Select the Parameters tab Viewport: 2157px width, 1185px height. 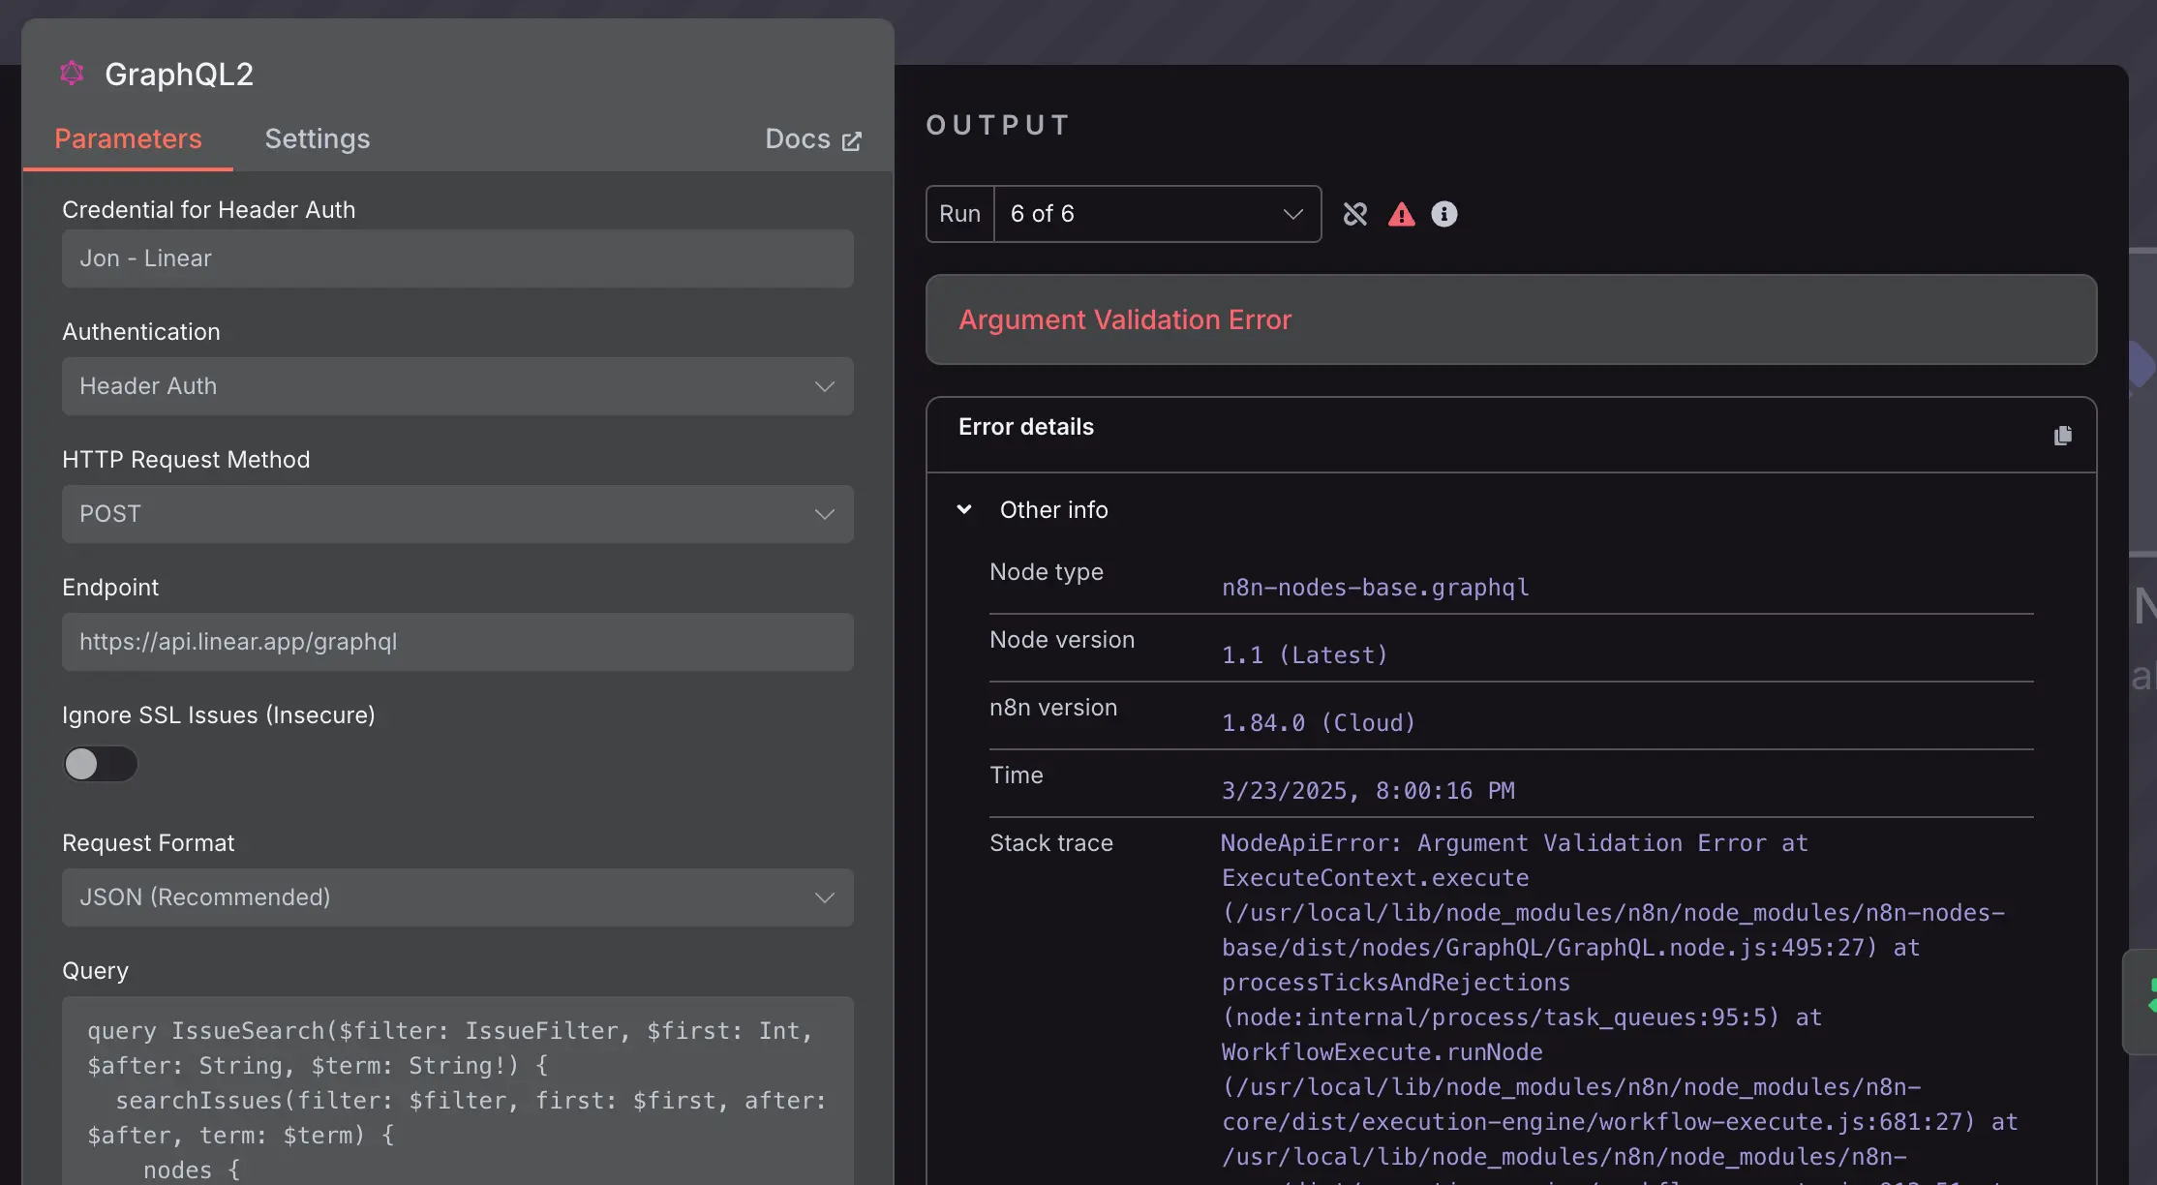pyautogui.click(x=128, y=139)
